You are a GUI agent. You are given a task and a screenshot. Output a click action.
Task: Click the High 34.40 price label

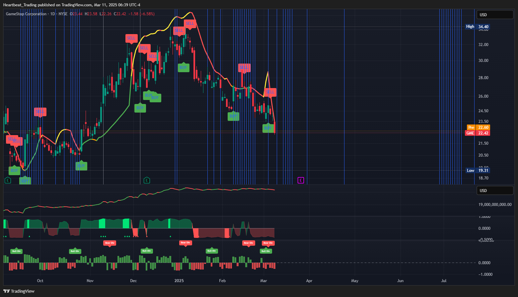point(478,27)
